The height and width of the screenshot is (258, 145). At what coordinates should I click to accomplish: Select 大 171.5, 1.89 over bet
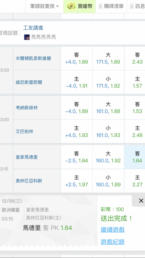(x=108, y=58)
